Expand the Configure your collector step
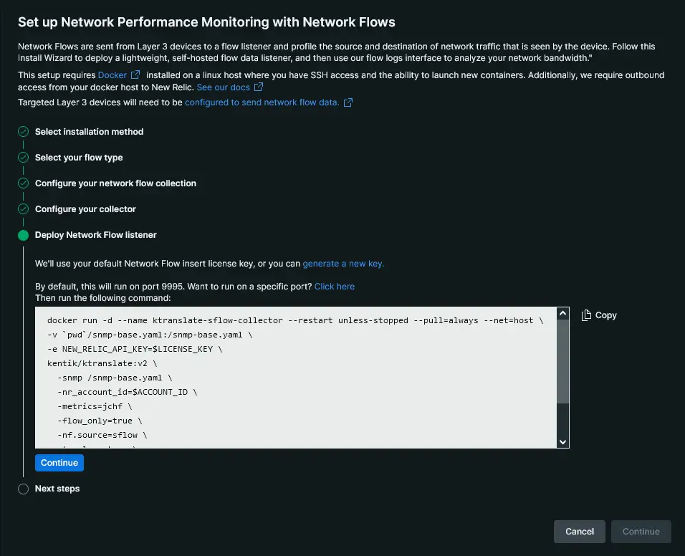 pos(85,209)
